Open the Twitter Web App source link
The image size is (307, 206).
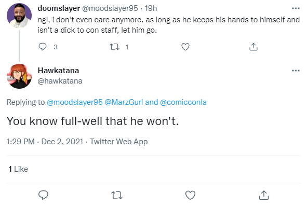118,142
